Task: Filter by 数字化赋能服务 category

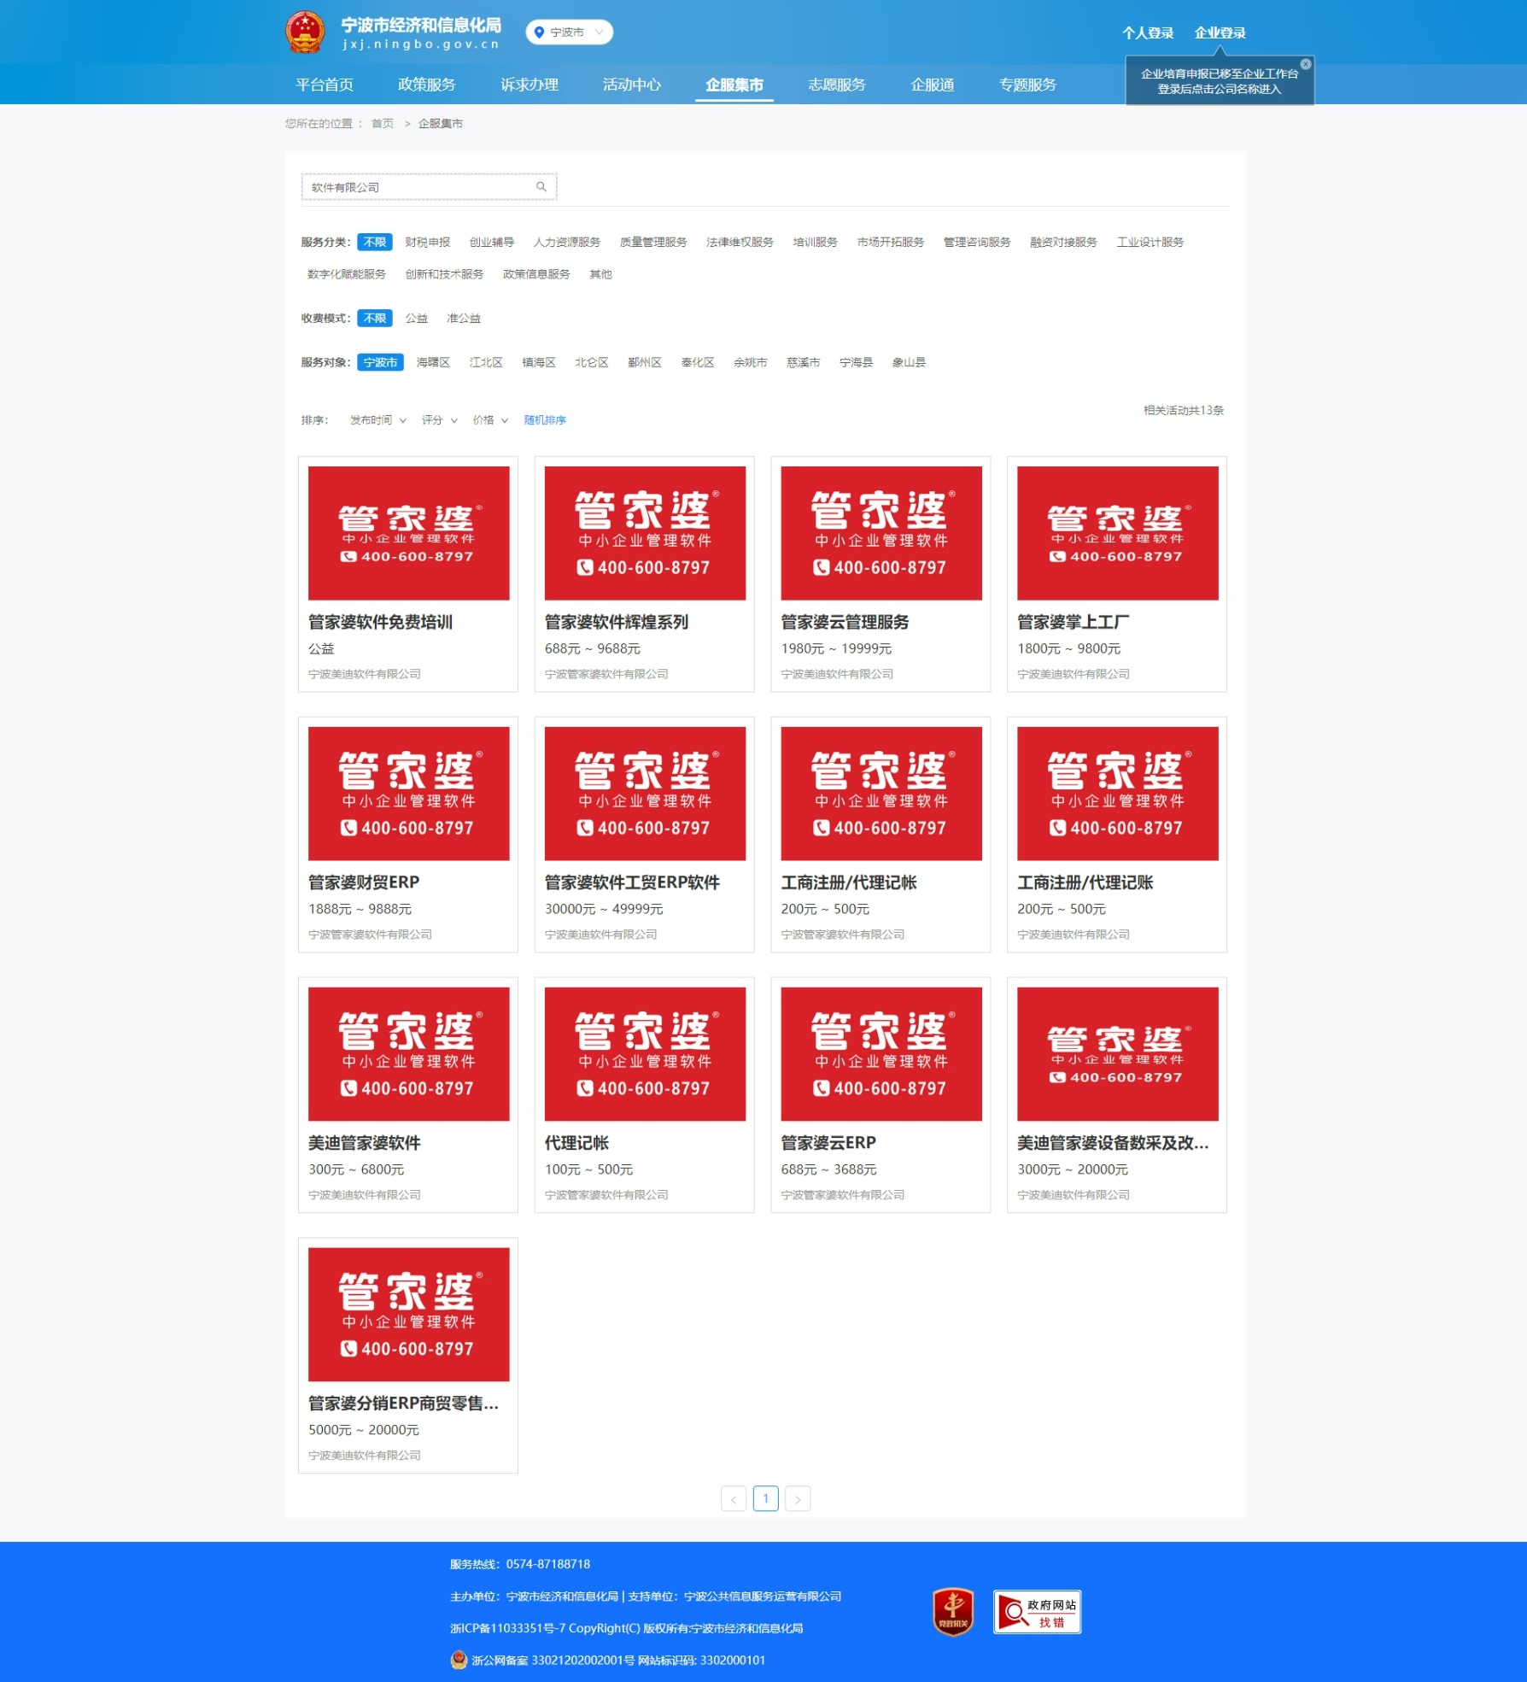Action: click(347, 274)
